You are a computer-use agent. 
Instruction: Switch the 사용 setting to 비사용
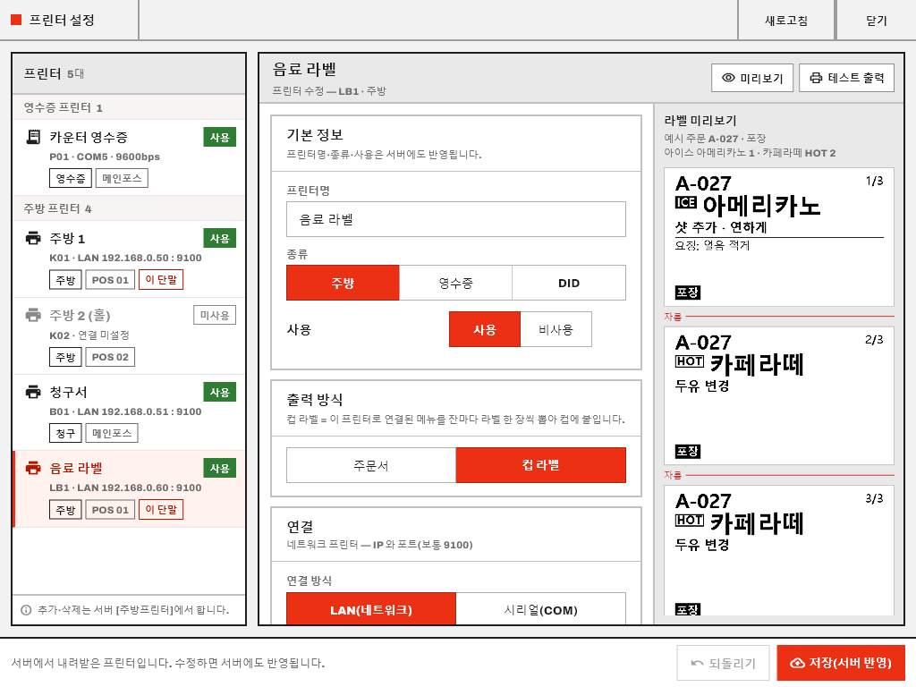pos(556,329)
